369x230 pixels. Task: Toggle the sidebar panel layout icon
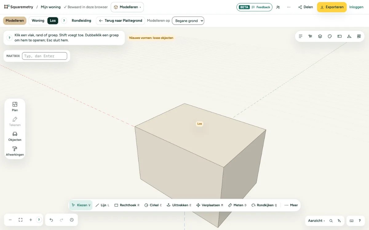339,36
